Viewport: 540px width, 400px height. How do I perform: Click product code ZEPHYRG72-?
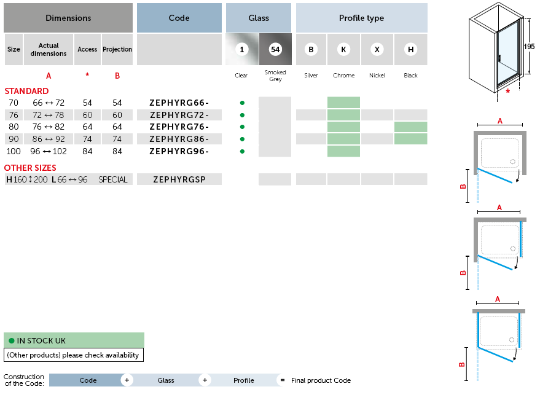click(x=179, y=115)
